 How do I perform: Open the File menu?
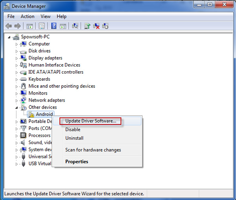tap(11, 16)
